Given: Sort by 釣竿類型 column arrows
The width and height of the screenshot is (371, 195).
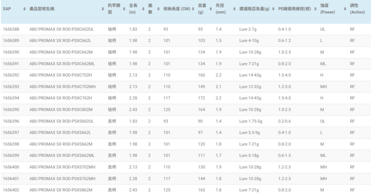Looking at the screenshot, I should click(x=124, y=9).
